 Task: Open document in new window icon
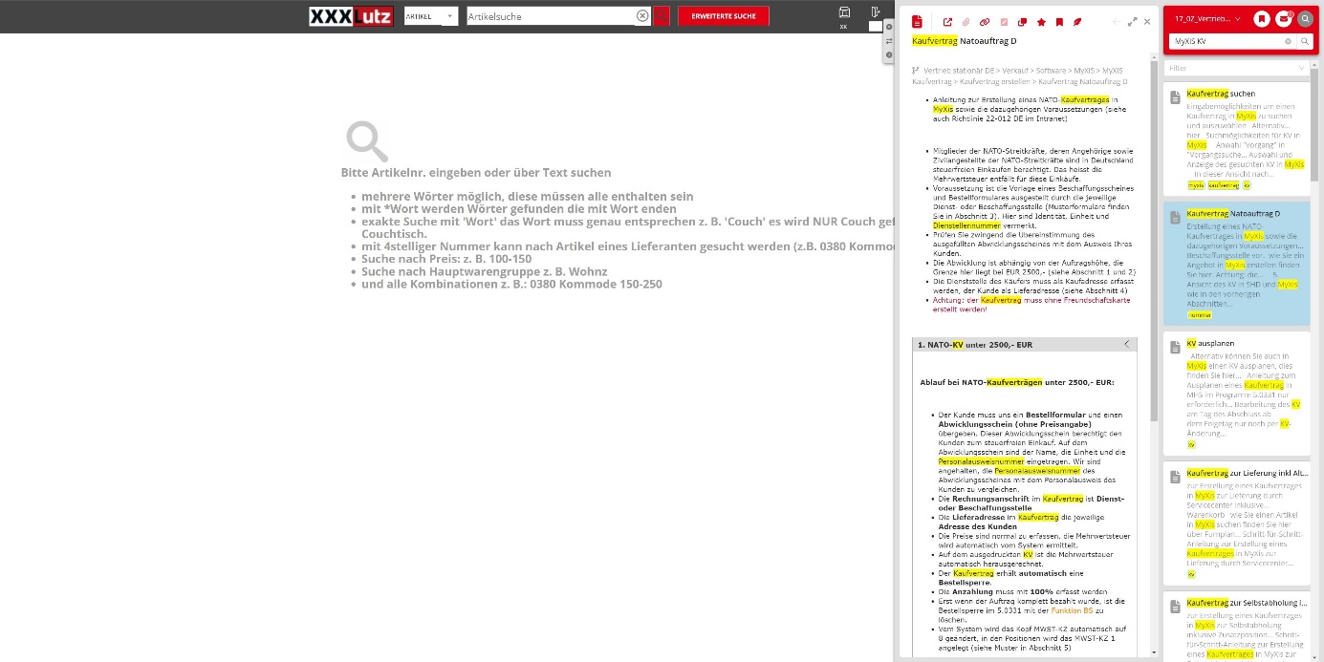(x=947, y=22)
